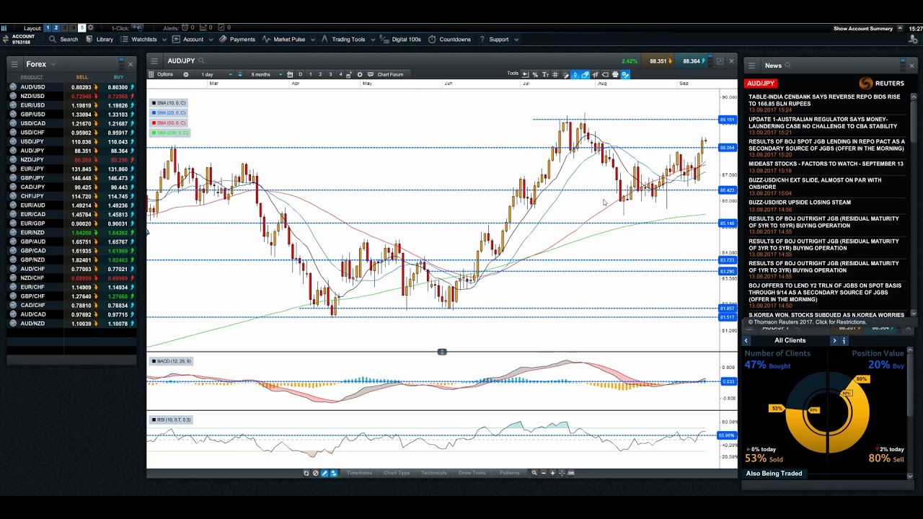Select chart preset 3
The height and width of the screenshot is (519, 923).
point(330,74)
